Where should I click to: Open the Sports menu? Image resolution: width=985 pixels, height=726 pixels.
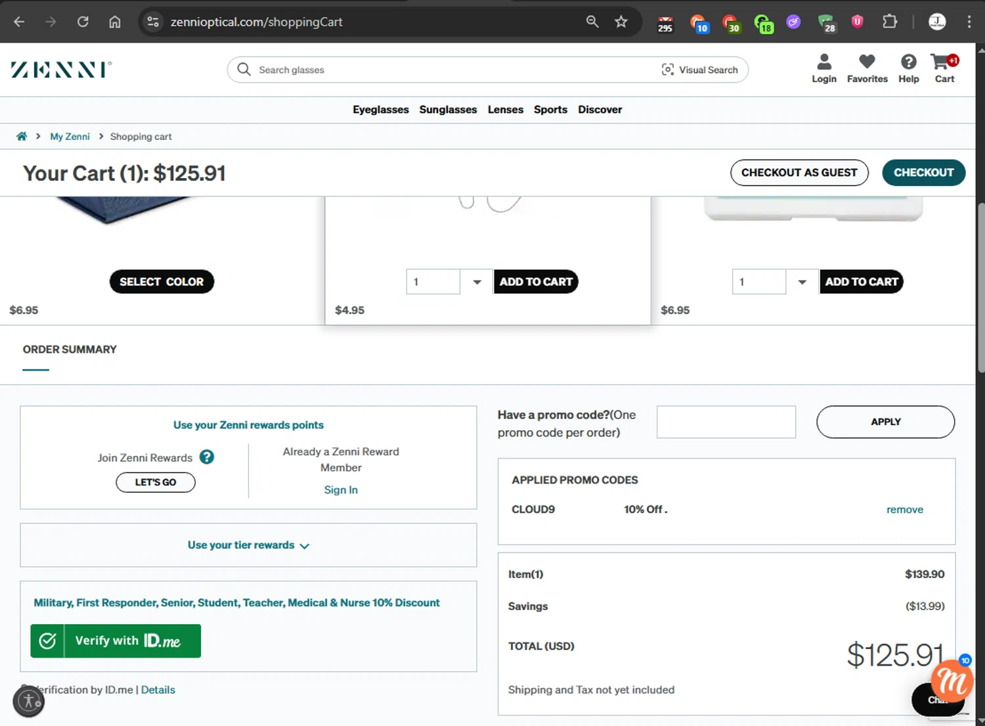point(550,110)
